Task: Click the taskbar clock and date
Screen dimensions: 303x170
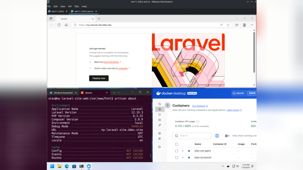Action: pyautogui.click(x=246, y=166)
